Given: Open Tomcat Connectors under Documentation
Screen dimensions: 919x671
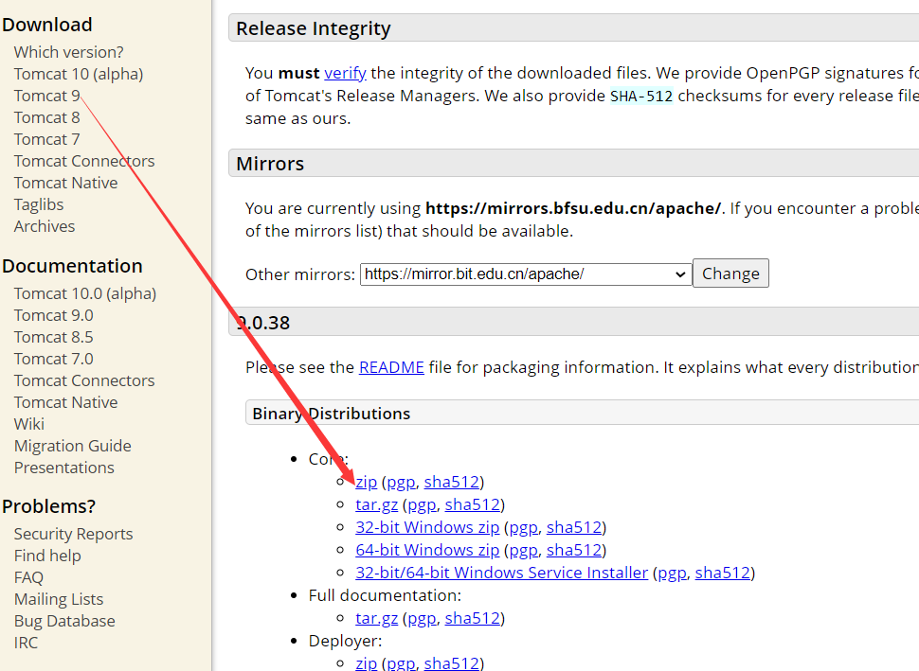Looking at the screenshot, I should point(84,380).
